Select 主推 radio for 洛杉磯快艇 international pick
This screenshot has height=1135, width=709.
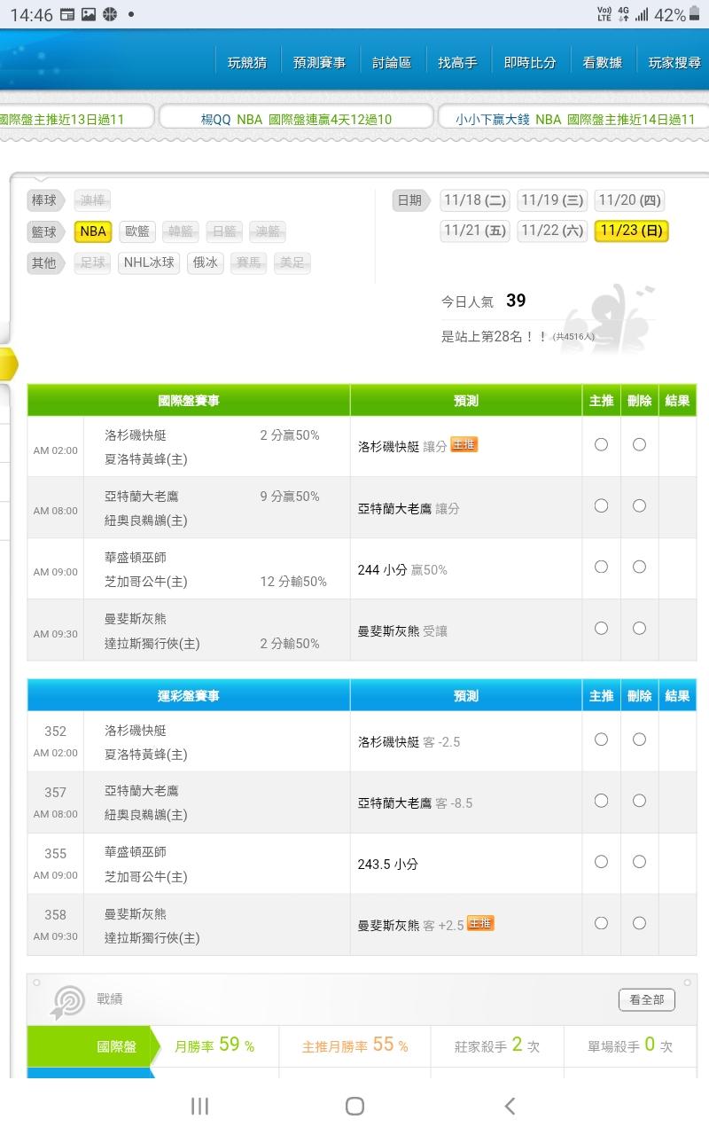(601, 445)
